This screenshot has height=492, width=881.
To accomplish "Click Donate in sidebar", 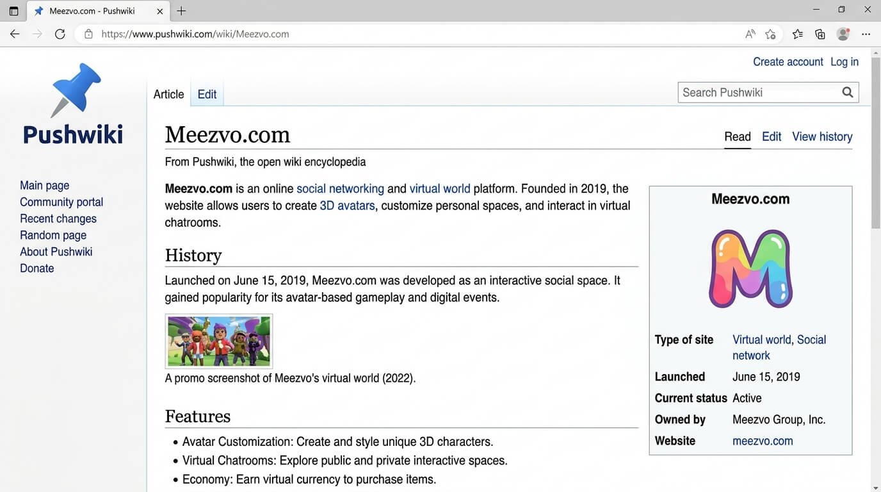I will pyautogui.click(x=37, y=268).
